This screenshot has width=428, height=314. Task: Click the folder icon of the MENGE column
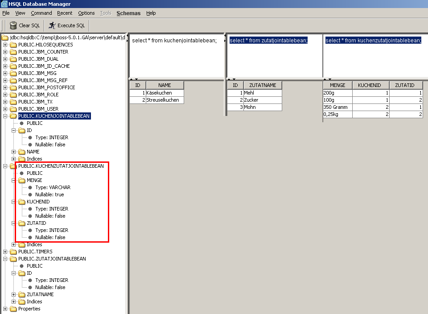pyautogui.click(x=22, y=181)
